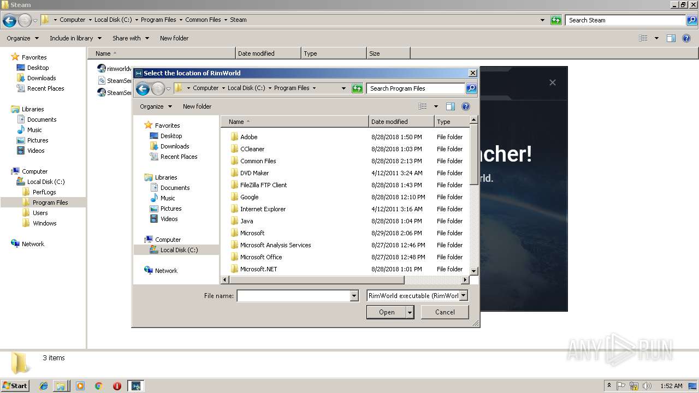699x393 pixels.
Task: Sort by the Size column in the Steam window
Action: [x=388, y=53]
